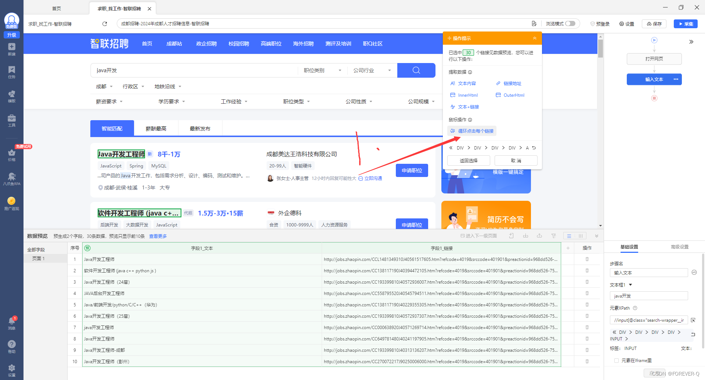This screenshot has height=380, width=705.
Task: Reload the page with the refresh icon
Action: (105, 24)
